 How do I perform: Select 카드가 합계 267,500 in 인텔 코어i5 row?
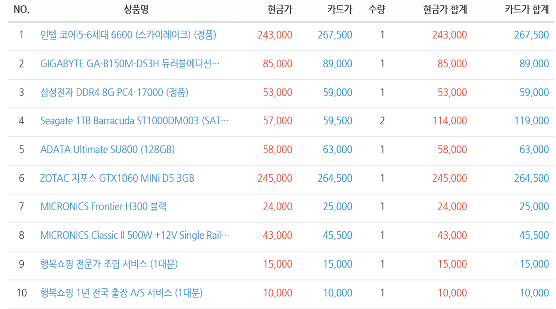point(532,35)
